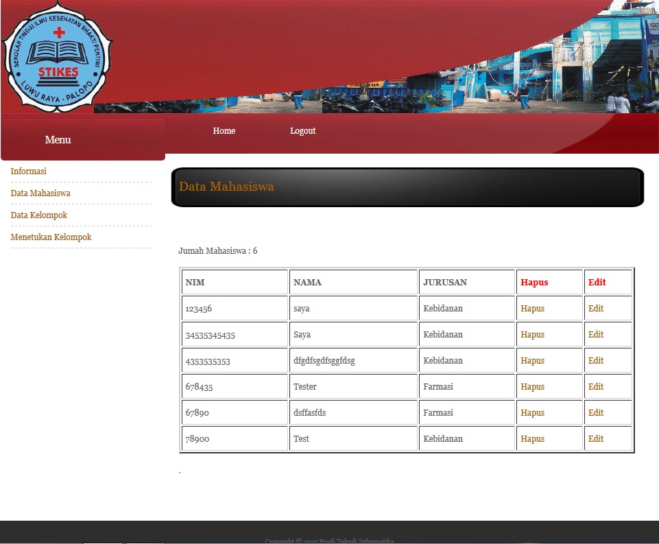Click the STIKES logo emblem
Viewport: 659px width, 544px height.
(58, 58)
